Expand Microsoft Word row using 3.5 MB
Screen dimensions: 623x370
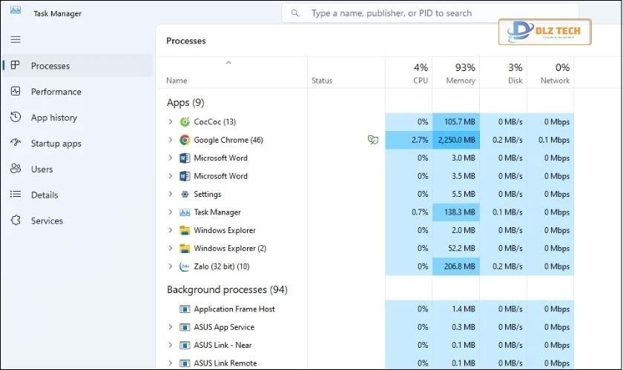pos(171,176)
